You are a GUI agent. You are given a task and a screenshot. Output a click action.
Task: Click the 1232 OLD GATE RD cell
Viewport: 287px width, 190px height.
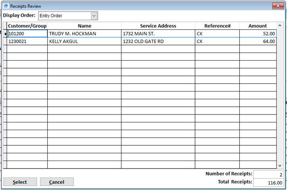(158, 41)
